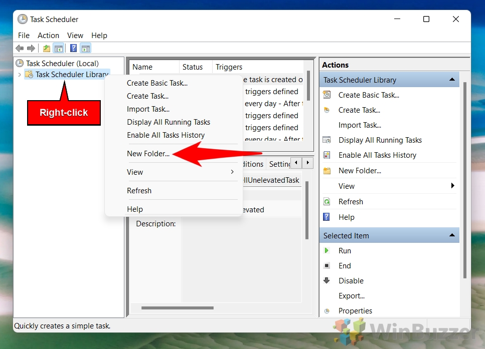Image resolution: width=485 pixels, height=349 pixels.
Task: Click the Help question mark icon in Actions pane
Action: click(x=327, y=217)
